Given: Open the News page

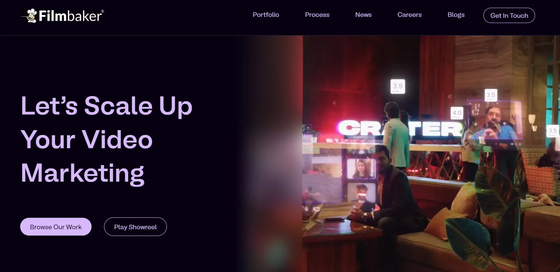Looking at the screenshot, I should point(363,15).
